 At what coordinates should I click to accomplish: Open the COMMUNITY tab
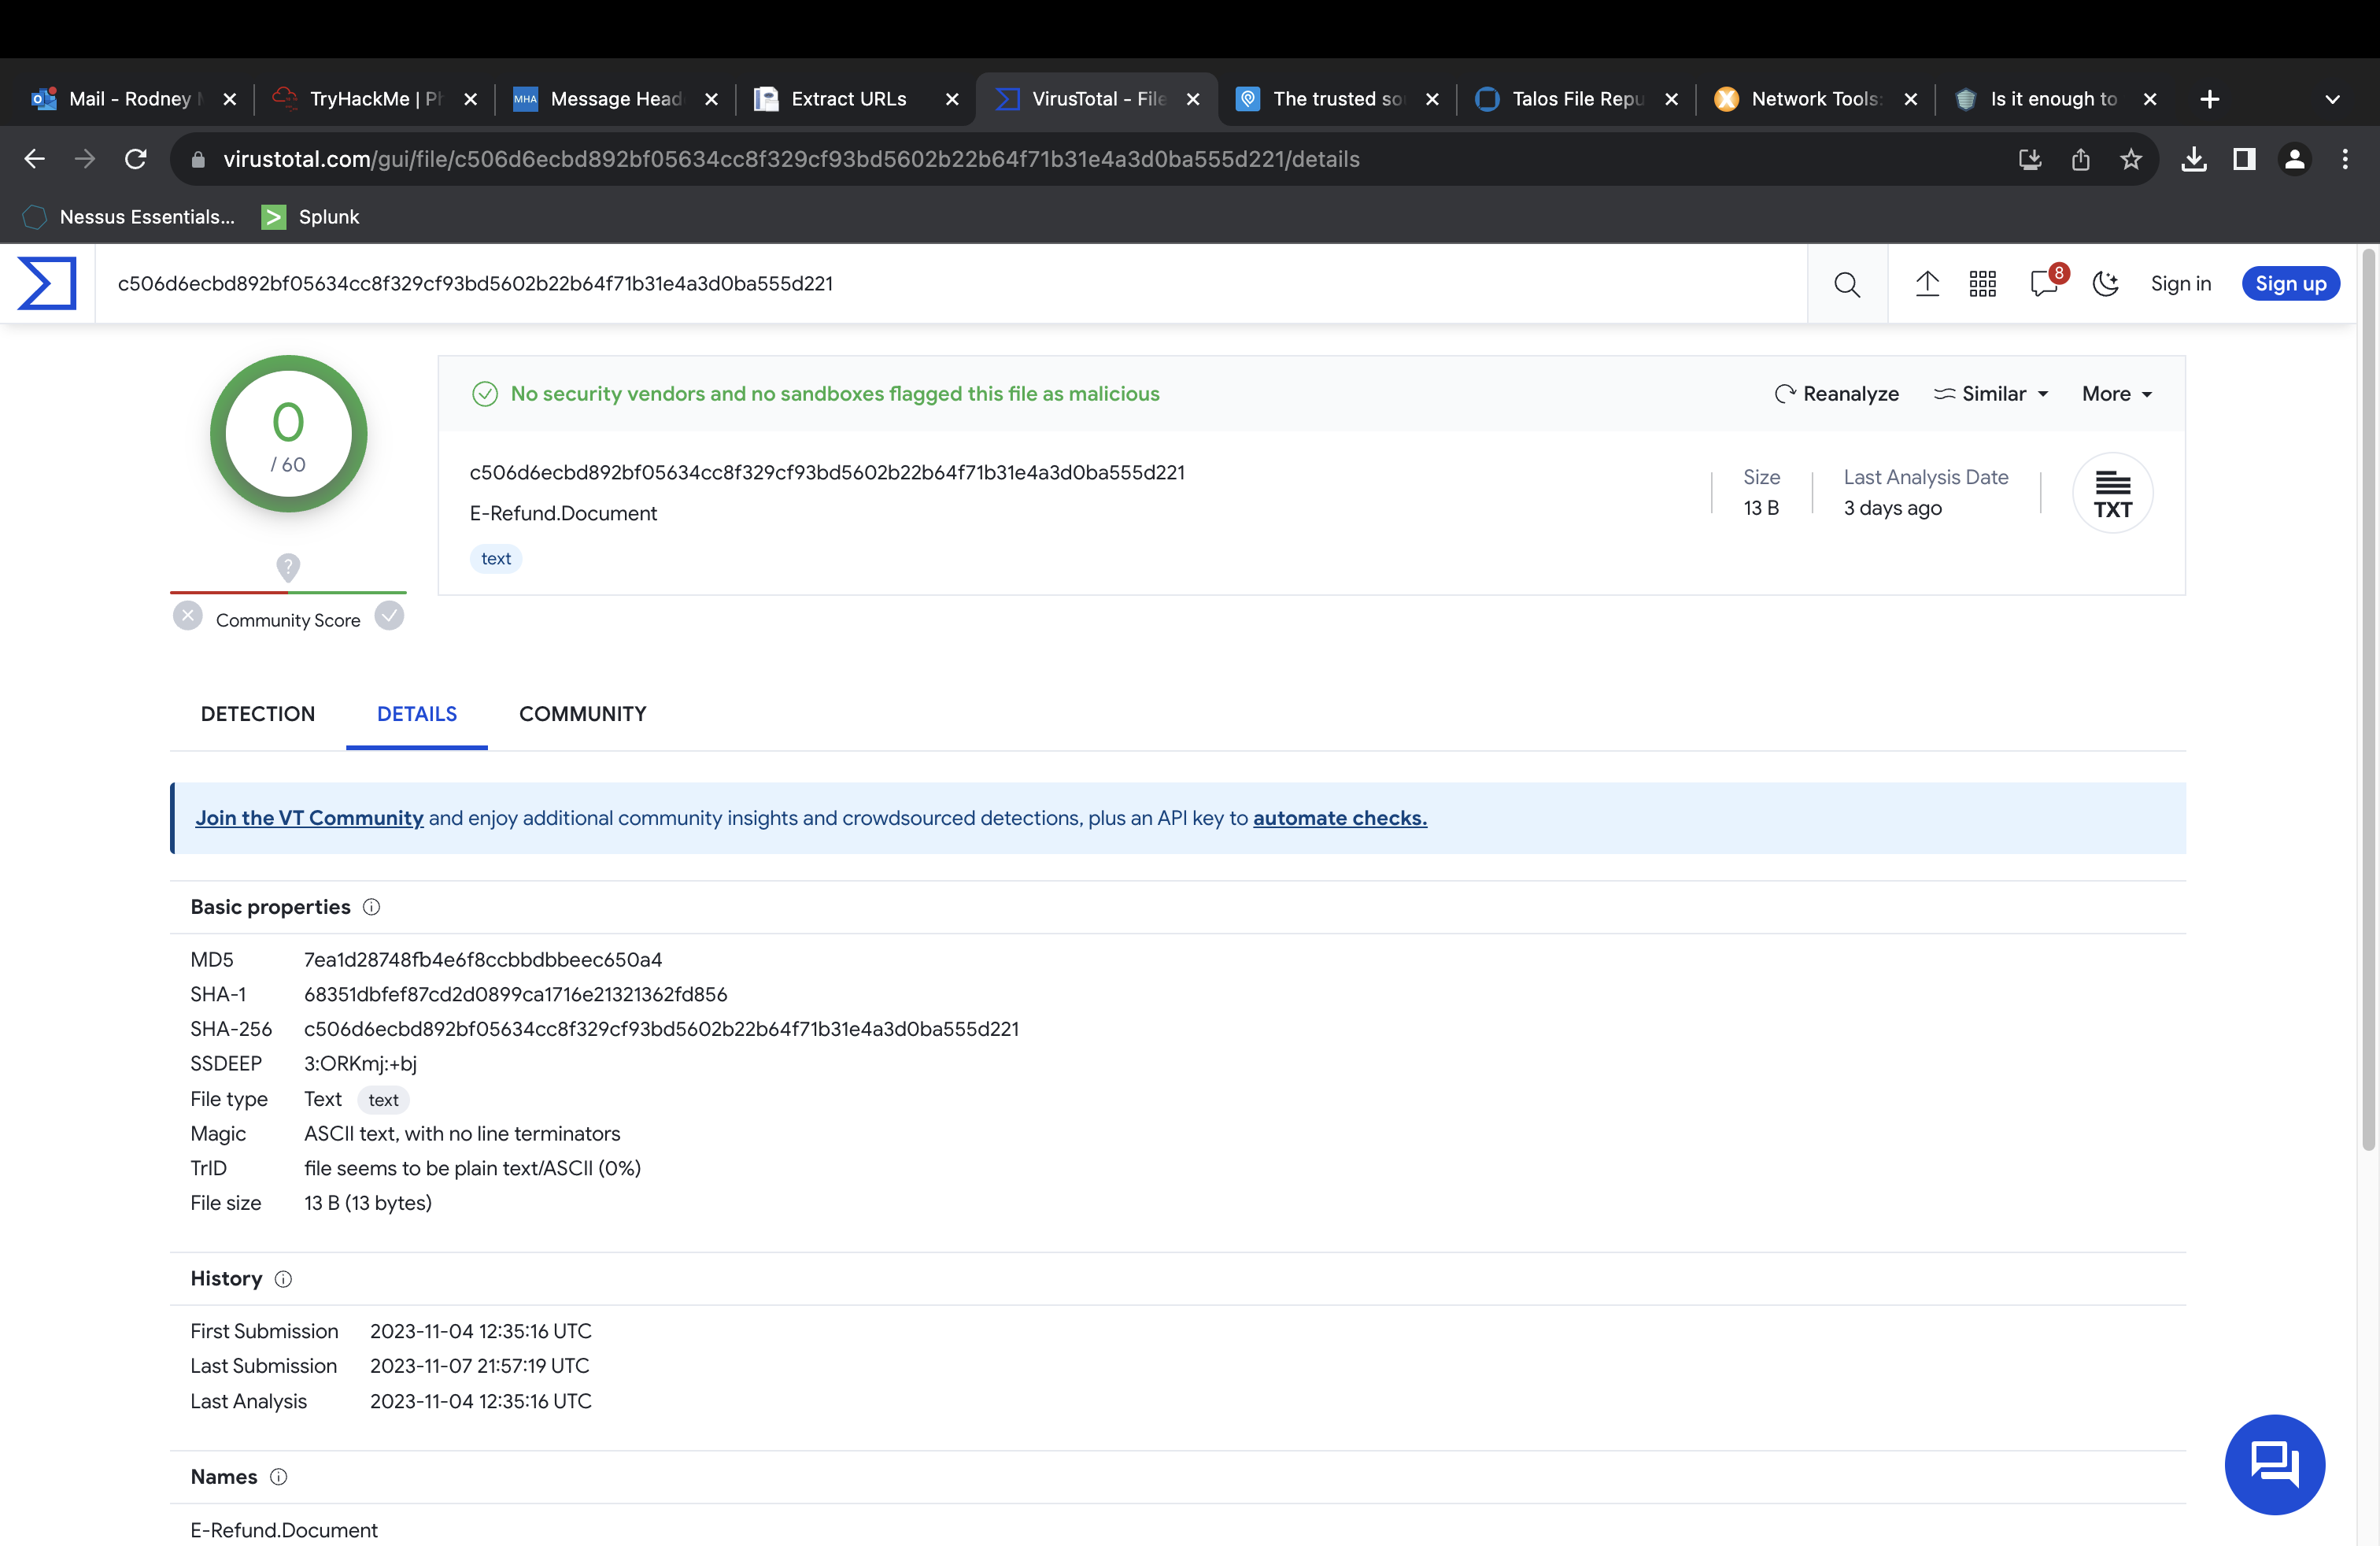pyautogui.click(x=582, y=714)
